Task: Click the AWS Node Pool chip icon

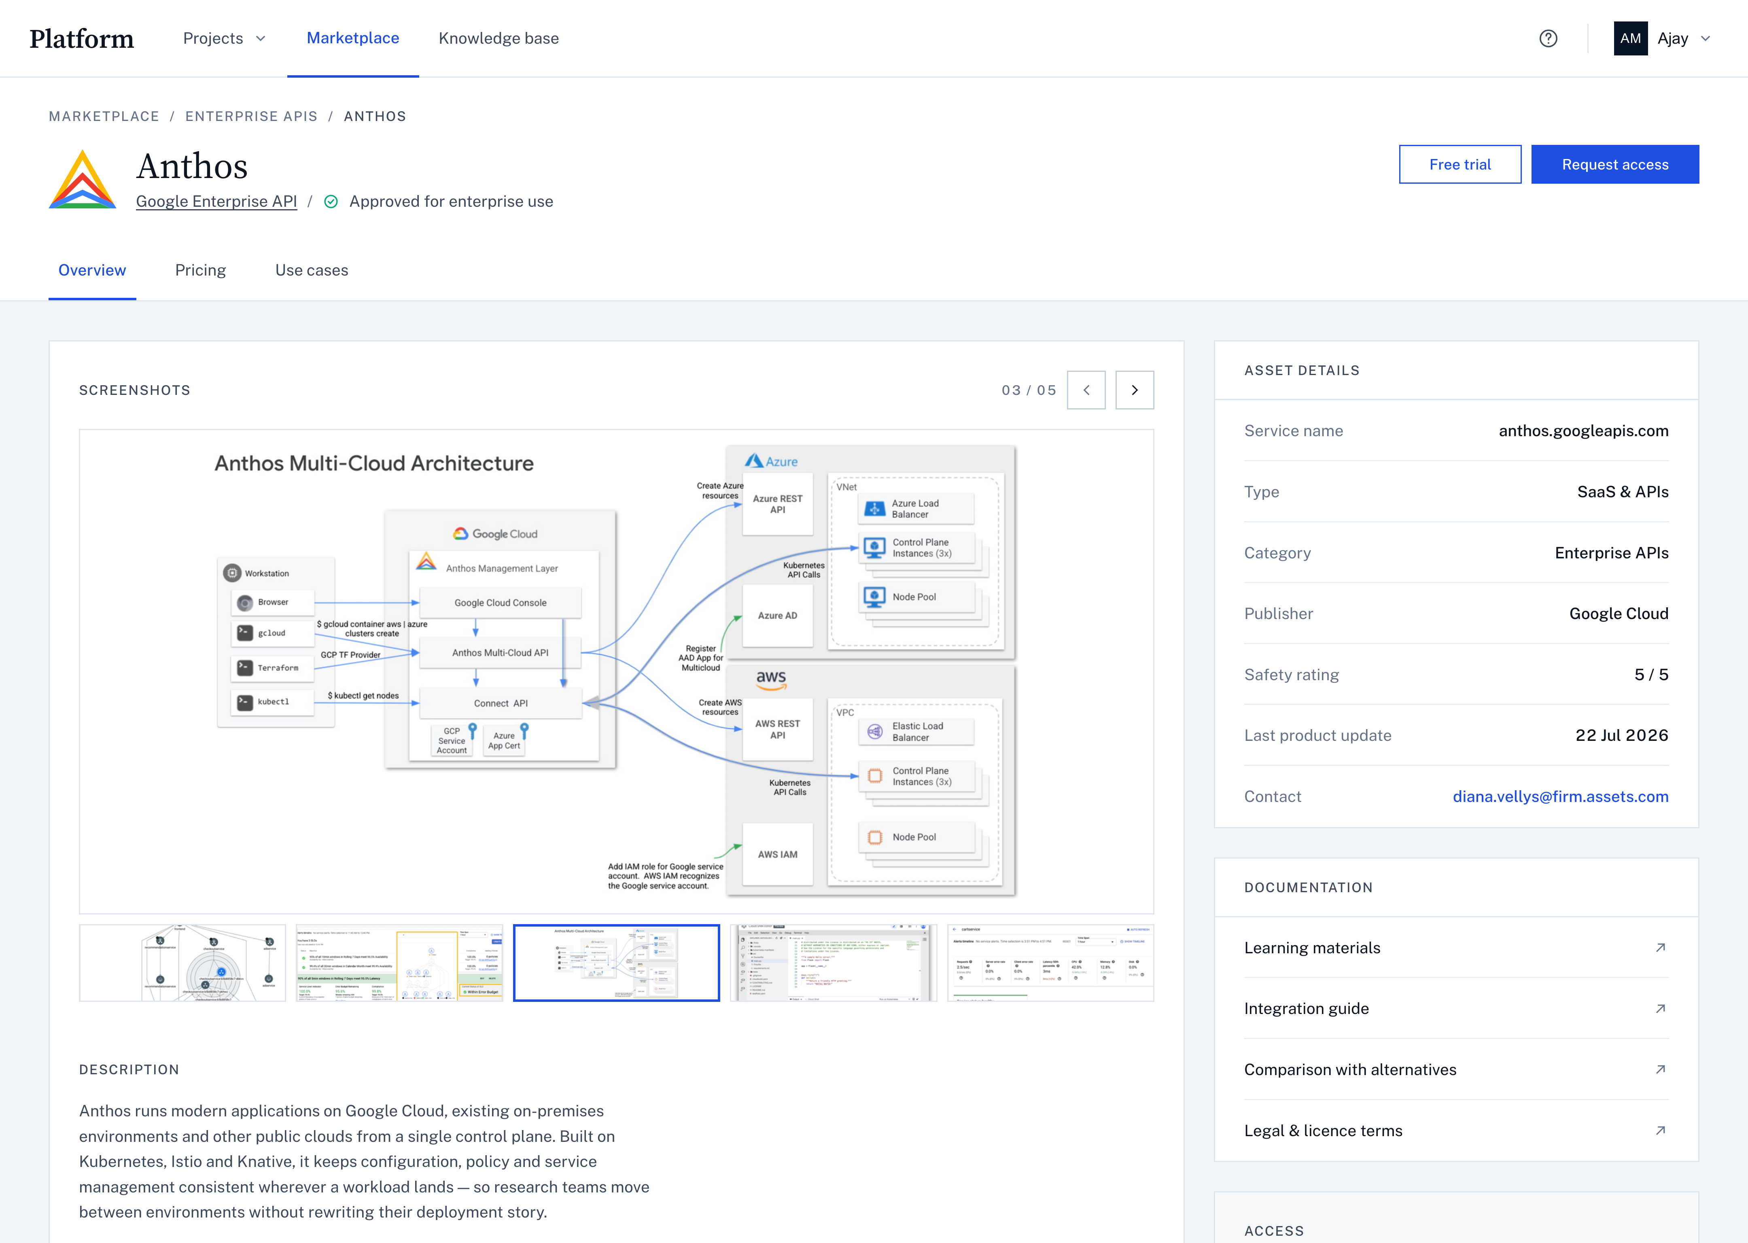Action: [x=874, y=837]
